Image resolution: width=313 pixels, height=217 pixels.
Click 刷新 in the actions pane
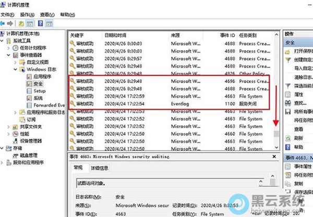tap(298, 138)
